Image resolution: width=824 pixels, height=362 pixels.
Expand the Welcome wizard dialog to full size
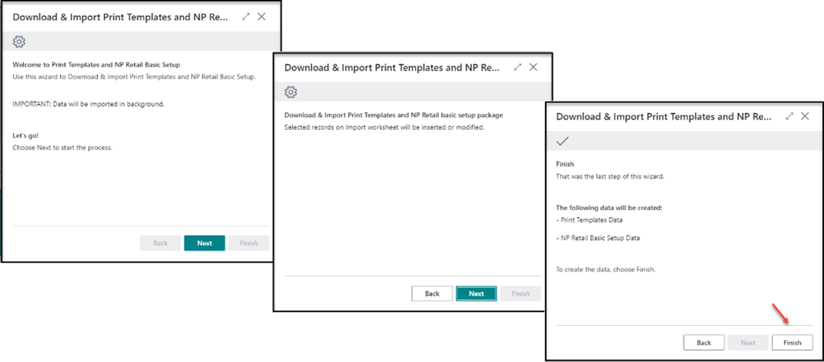pyautogui.click(x=246, y=17)
